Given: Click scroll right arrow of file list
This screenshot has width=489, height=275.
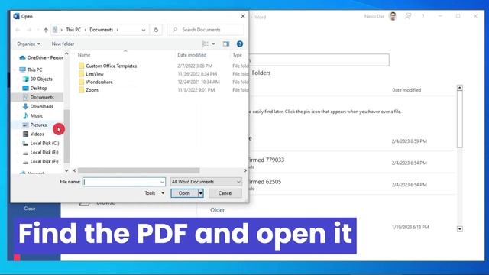Looking at the screenshot, I should [x=245, y=170].
